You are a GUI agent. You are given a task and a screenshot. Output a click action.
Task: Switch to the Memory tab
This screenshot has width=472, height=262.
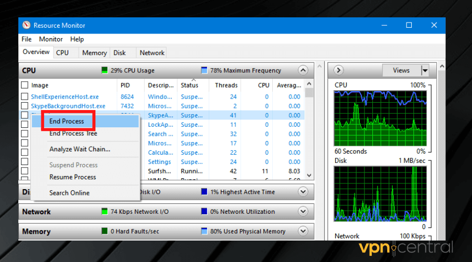[x=94, y=53]
